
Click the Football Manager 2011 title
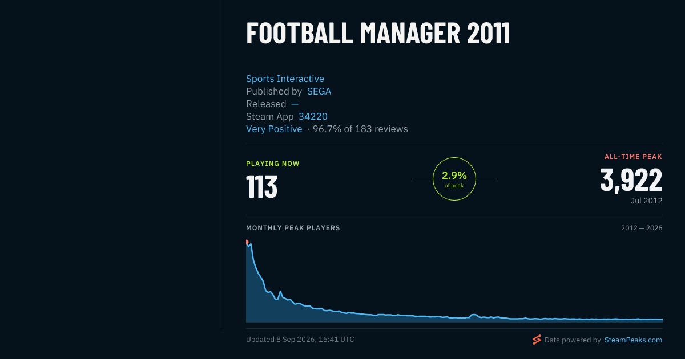[378, 34]
